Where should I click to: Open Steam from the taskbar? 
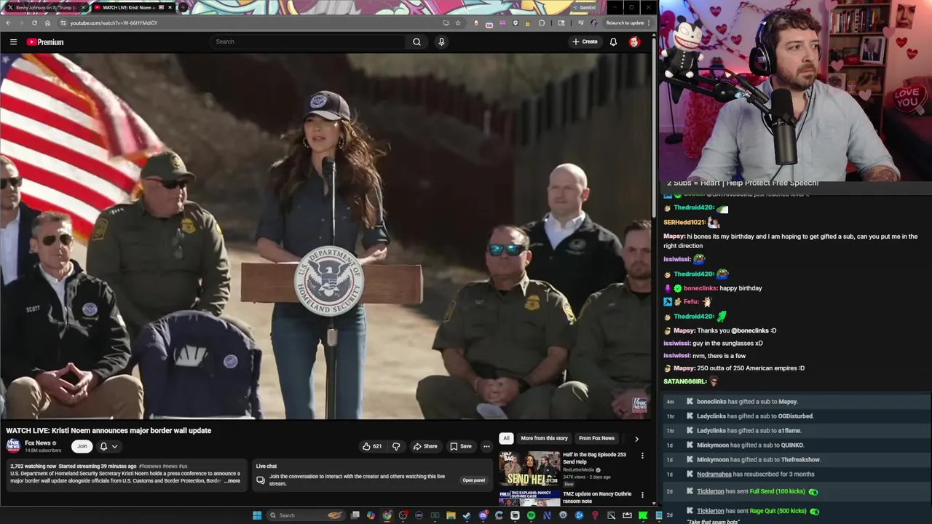(467, 515)
